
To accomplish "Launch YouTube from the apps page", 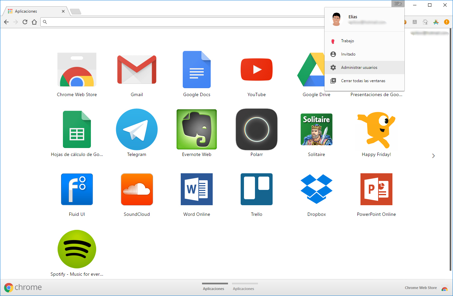I will click(256, 70).
